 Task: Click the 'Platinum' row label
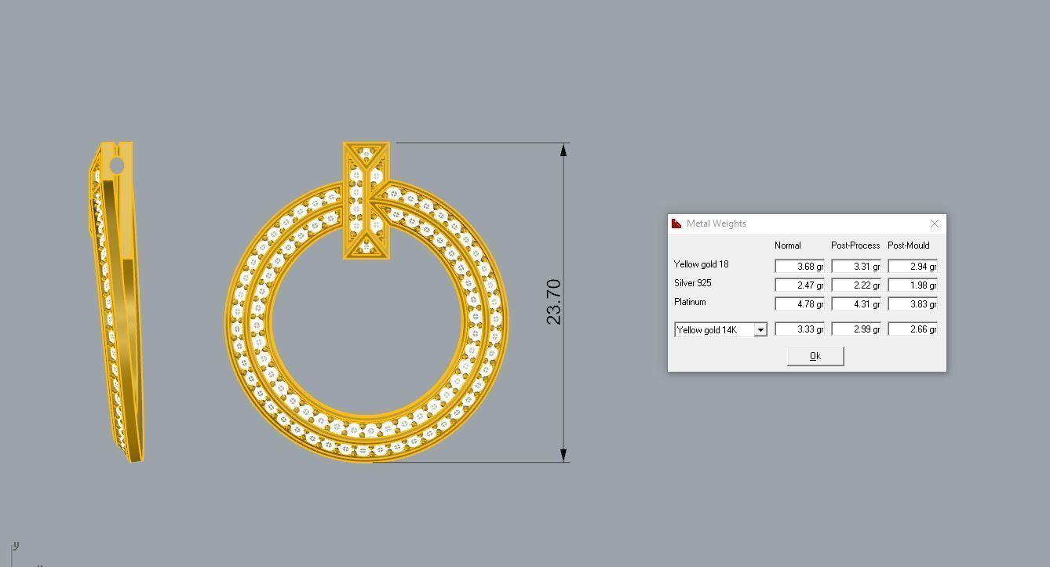coord(690,302)
